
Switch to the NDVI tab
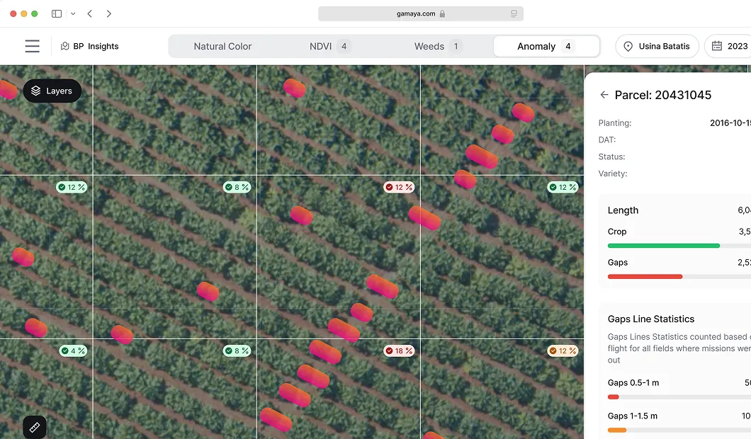click(x=319, y=46)
